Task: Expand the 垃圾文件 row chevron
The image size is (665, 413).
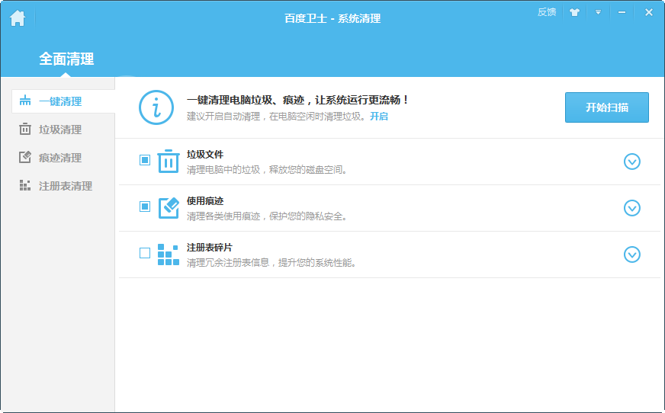Action: click(x=632, y=162)
